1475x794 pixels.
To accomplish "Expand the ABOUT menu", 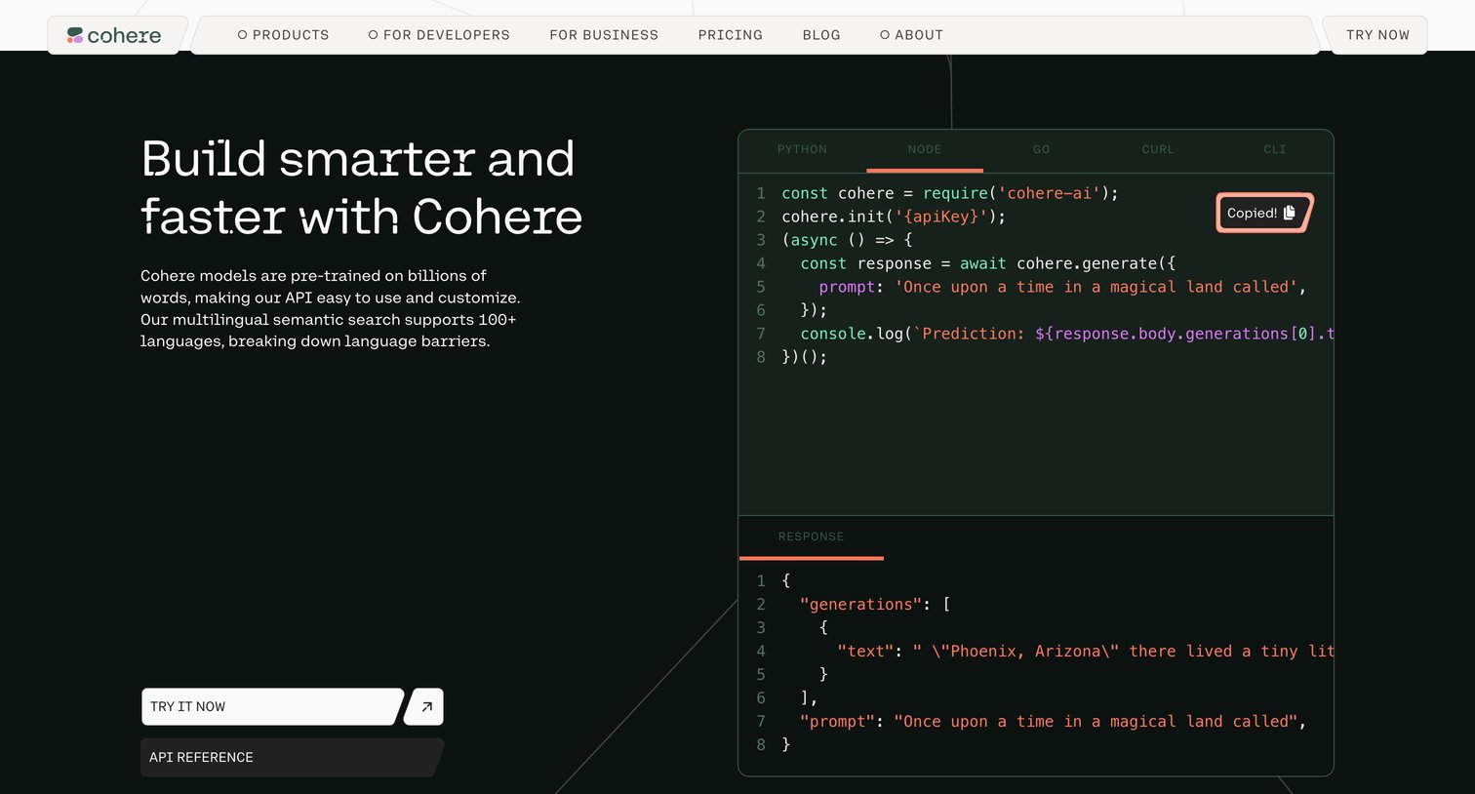I will pyautogui.click(x=912, y=35).
